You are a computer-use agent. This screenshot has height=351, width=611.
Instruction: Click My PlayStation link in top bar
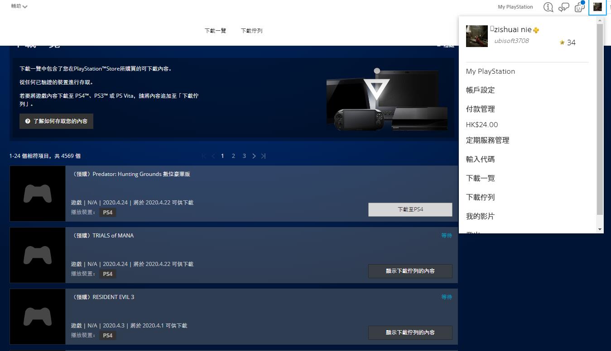[515, 7]
